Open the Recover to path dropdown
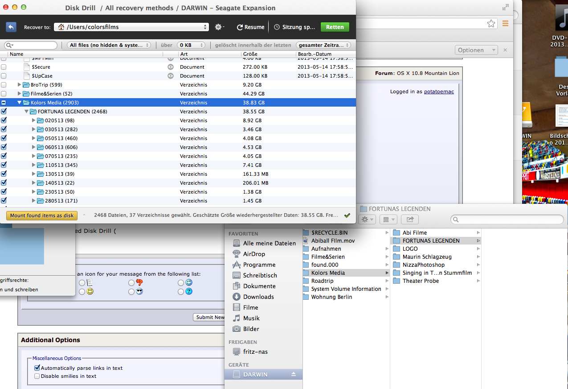568x389 pixels. click(131, 27)
